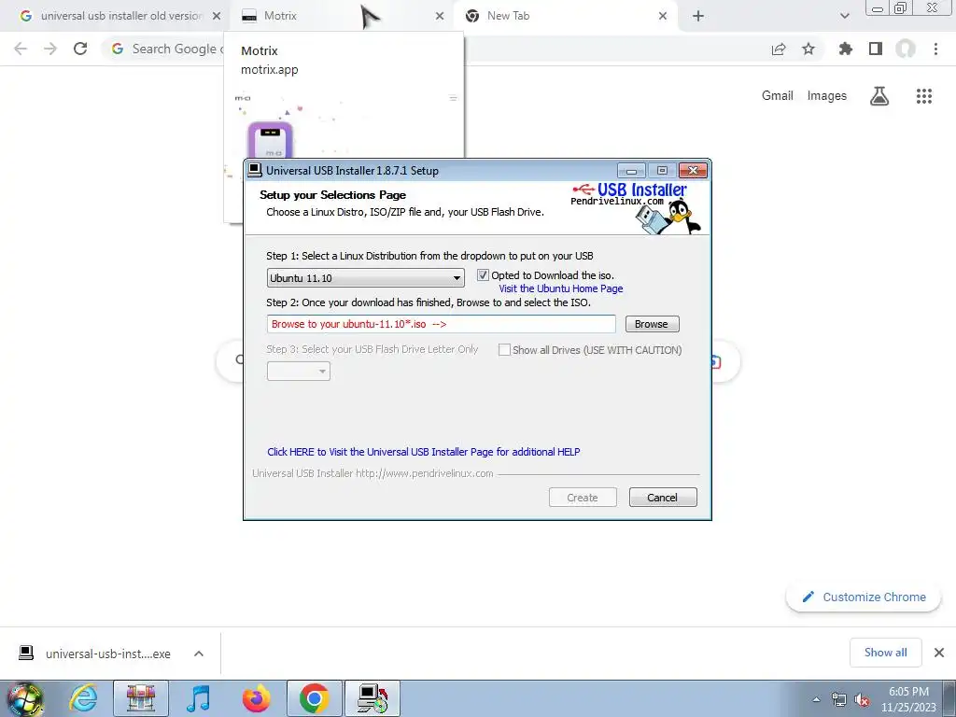This screenshot has height=717, width=956.
Task: Open Windows Start orb
Action: tap(24, 698)
